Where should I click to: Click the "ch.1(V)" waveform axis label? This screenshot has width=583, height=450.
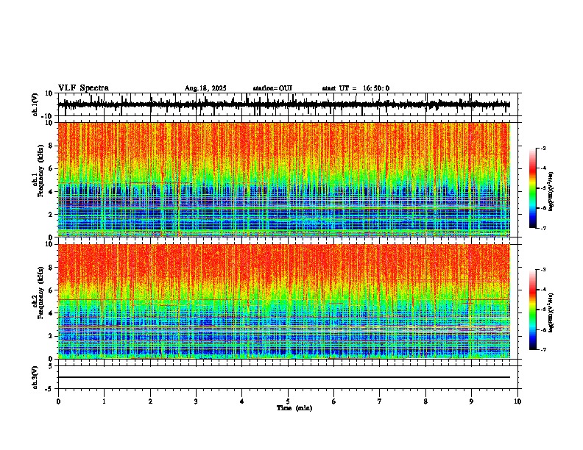point(35,104)
